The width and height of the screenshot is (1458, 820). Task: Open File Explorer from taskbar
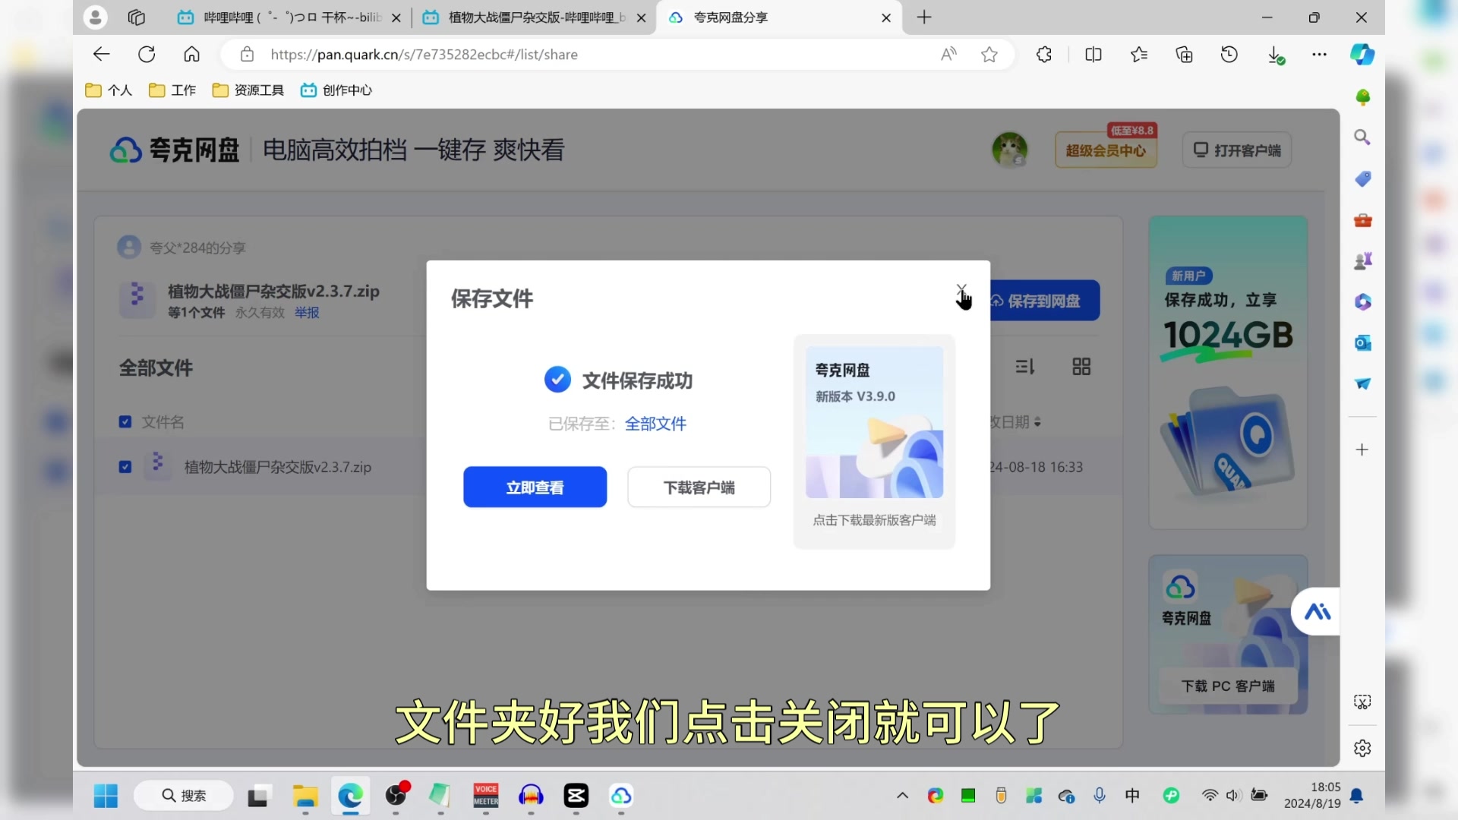coord(305,796)
